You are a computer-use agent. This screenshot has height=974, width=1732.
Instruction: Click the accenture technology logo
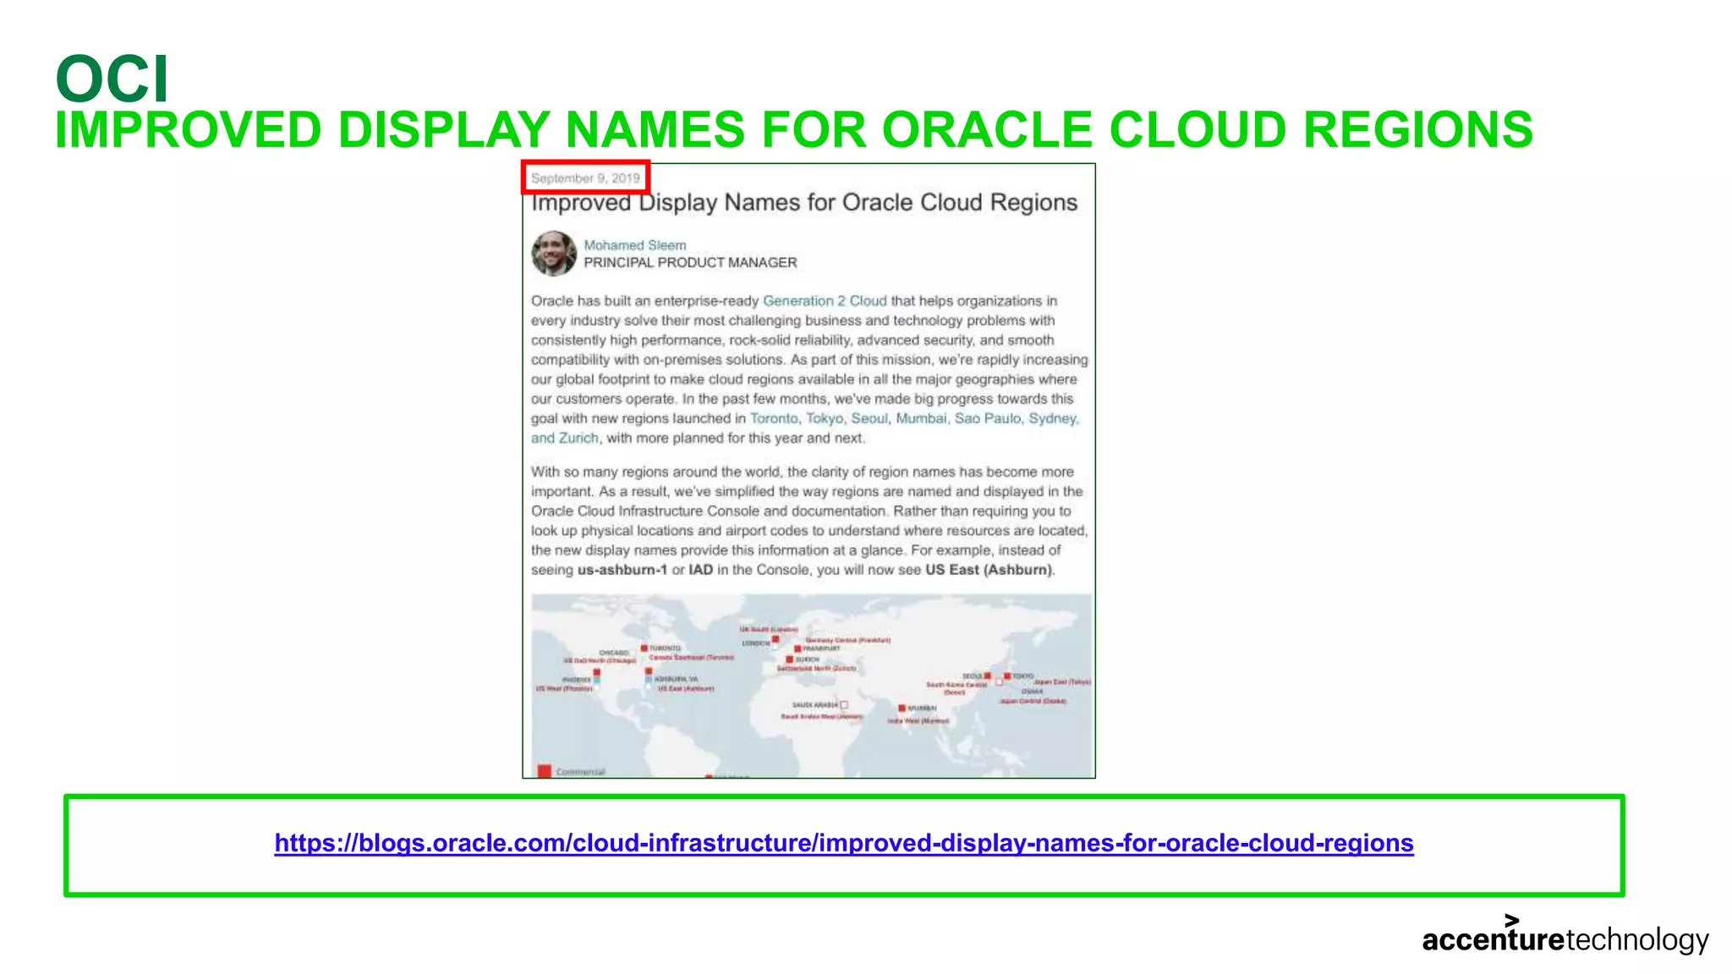[1565, 938]
